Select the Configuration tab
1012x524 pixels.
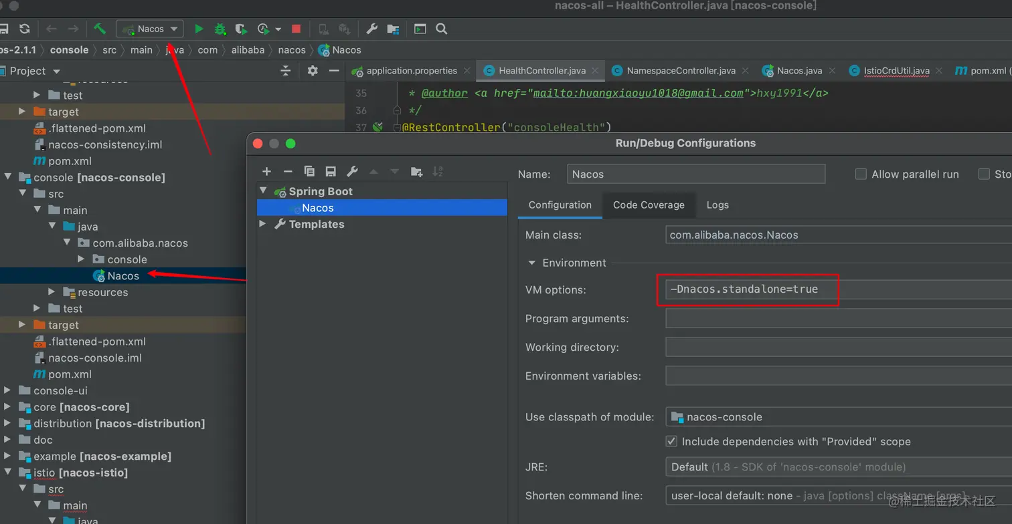click(560, 205)
